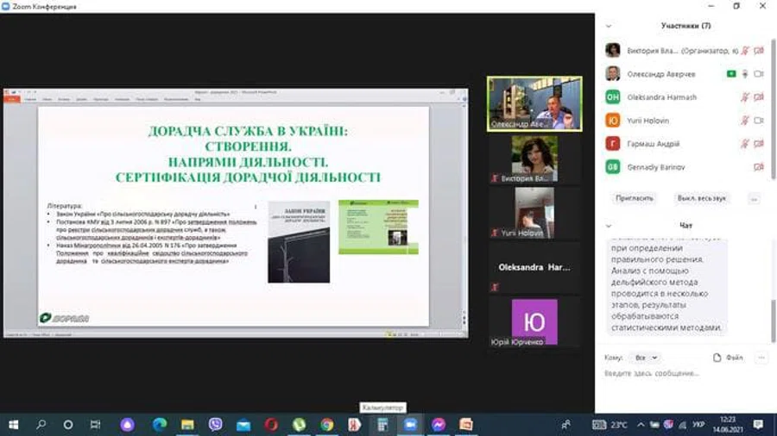Screen dimensions: 777x436
Task: Open the Кому recipient dropdown
Action: click(x=645, y=358)
